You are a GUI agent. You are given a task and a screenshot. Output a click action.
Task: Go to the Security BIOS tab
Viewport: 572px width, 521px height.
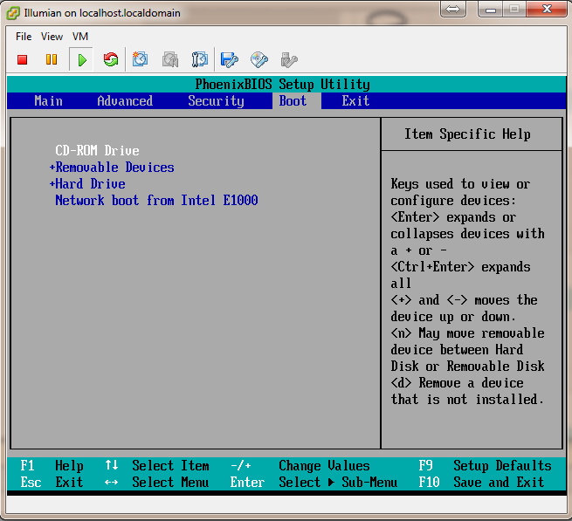(x=216, y=101)
